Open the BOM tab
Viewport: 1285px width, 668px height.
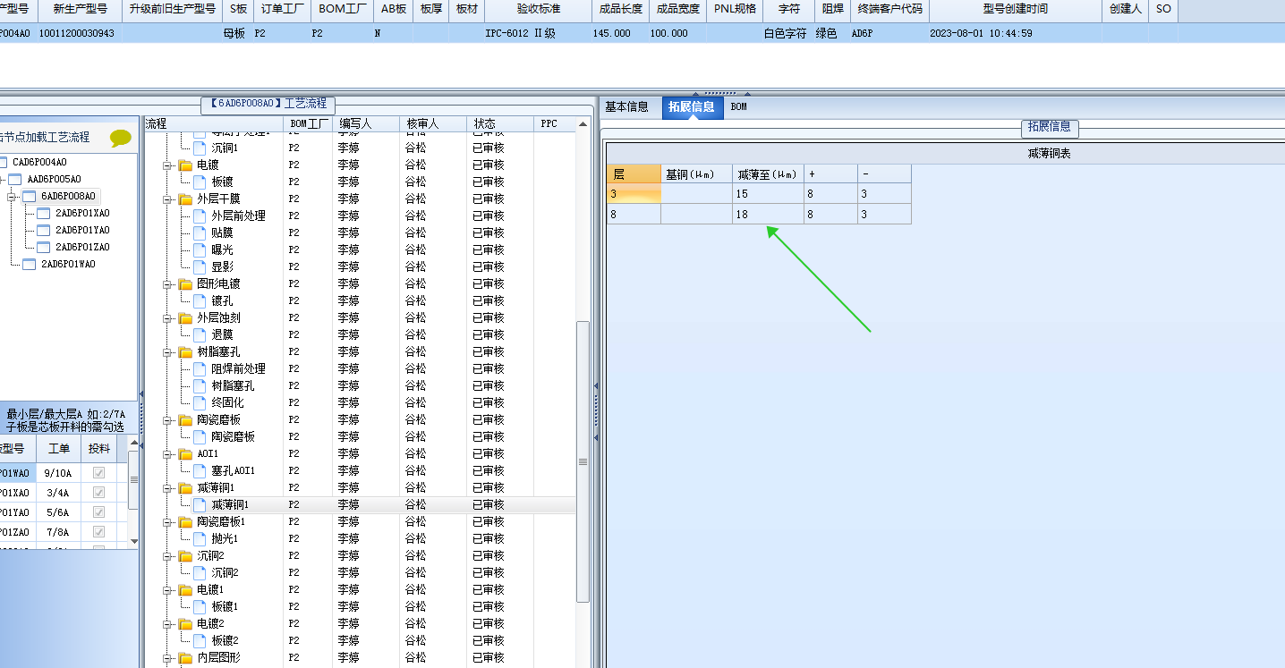(x=738, y=106)
